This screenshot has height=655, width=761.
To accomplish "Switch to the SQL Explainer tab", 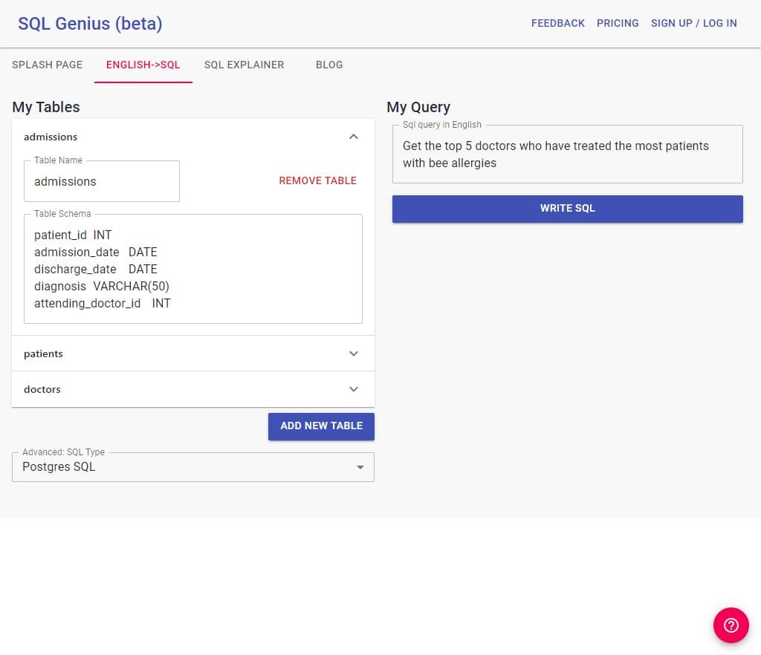I will (x=244, y=65).
